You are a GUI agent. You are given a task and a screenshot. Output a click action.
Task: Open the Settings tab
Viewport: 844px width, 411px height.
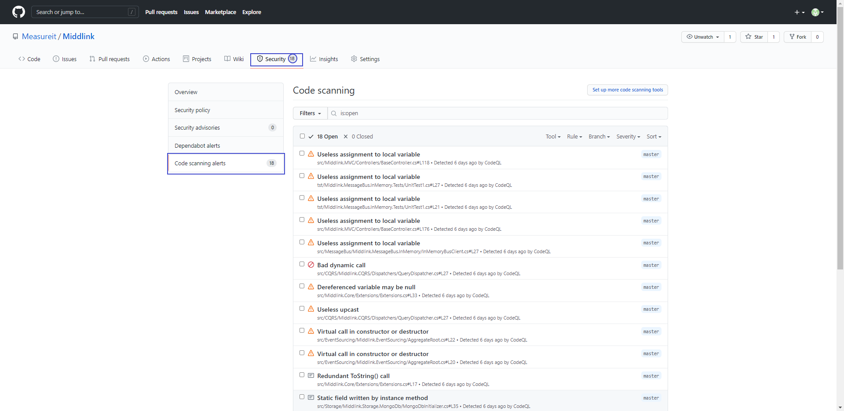coord(365,59)
